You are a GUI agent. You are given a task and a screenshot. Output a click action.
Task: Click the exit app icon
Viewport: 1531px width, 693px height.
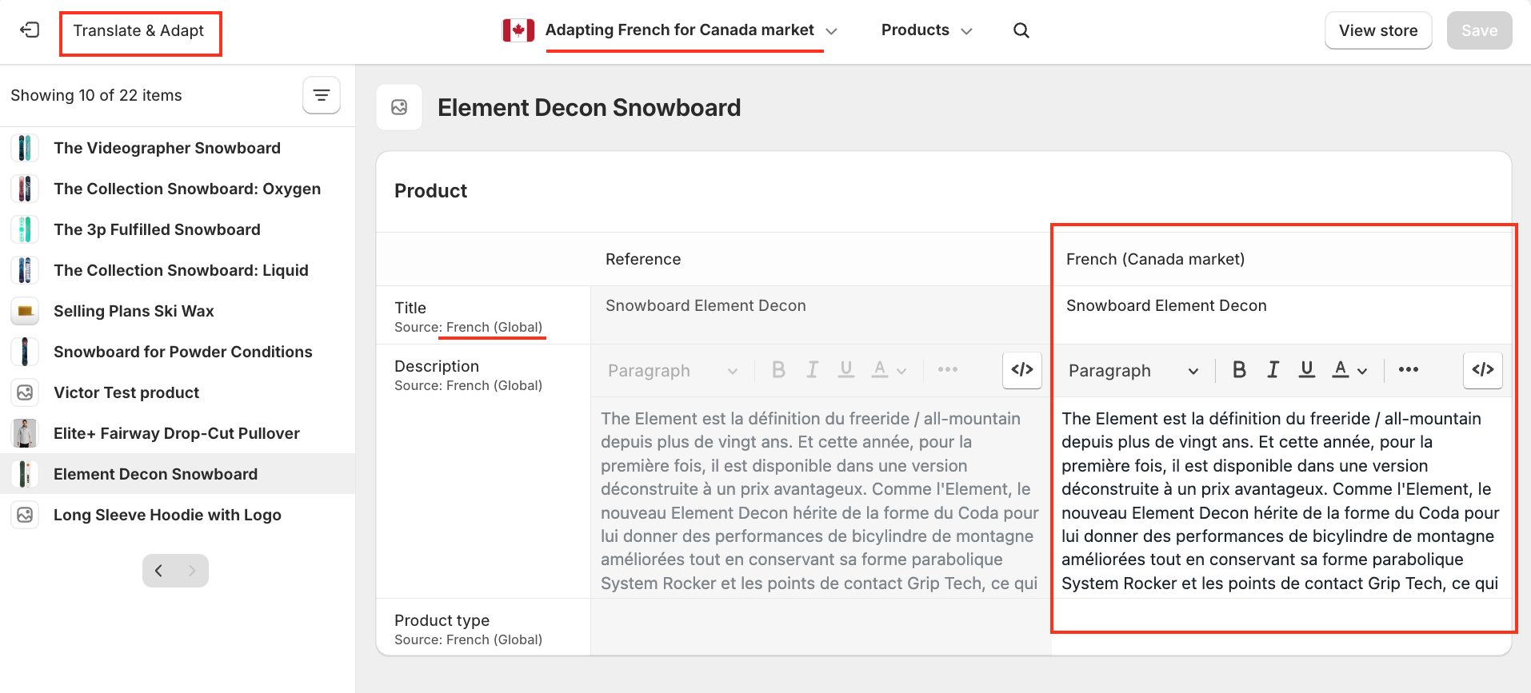pyautogui.click(x=30, y=30)
